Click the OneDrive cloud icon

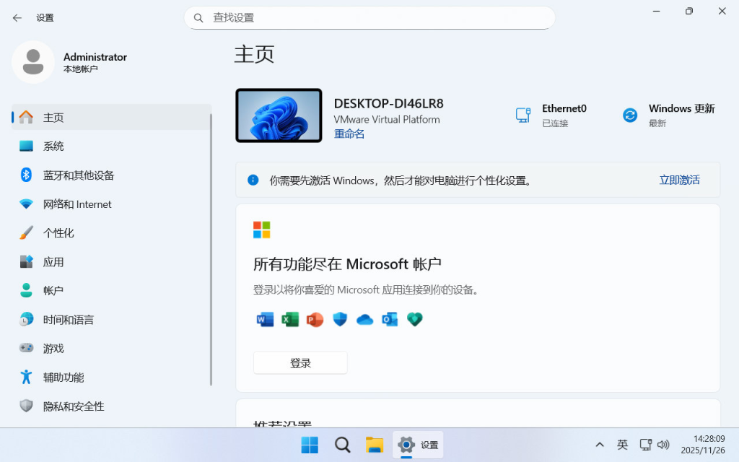[364, 319]
